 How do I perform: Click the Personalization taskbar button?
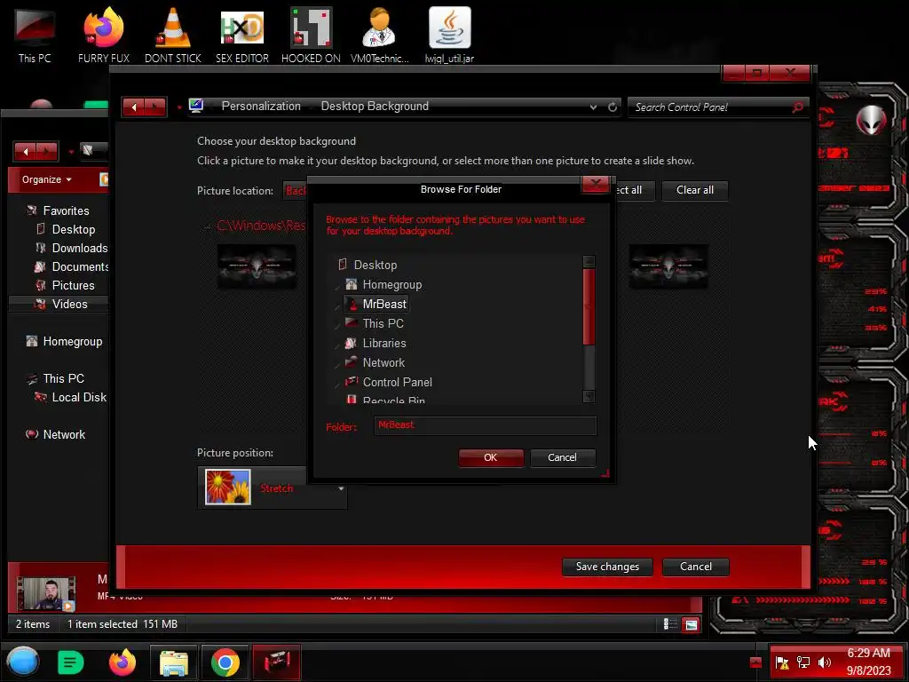[x=277, y=662]
